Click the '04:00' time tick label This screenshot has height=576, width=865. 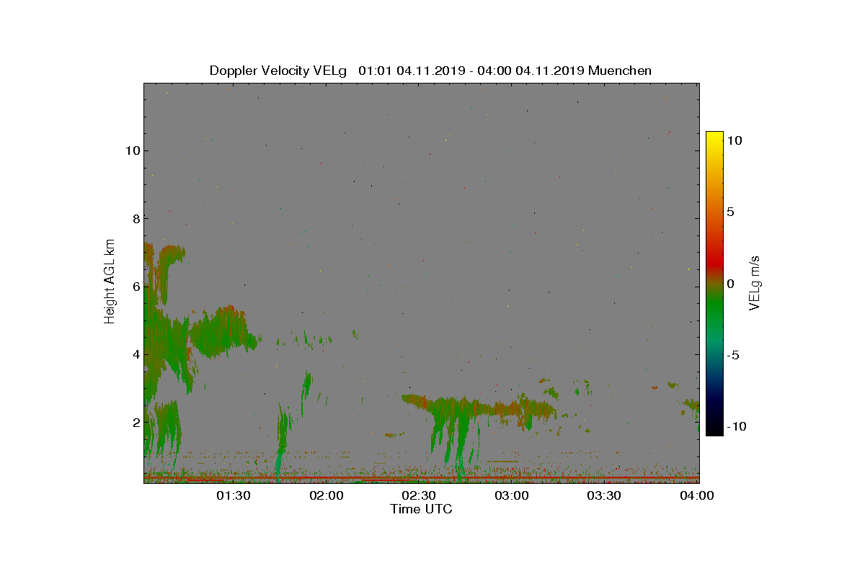(696, 496)
